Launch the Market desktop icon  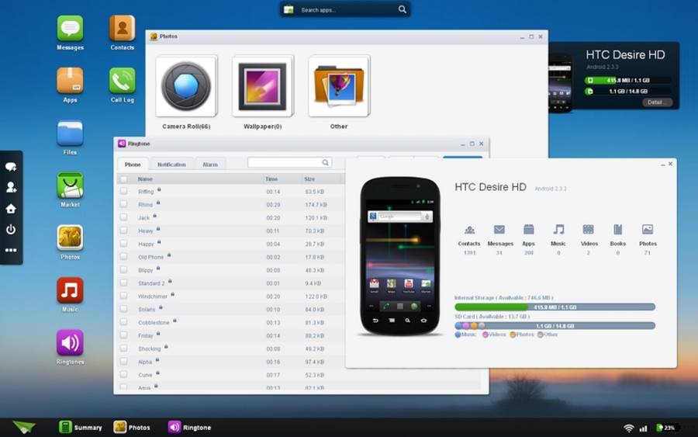click(70, 186)
